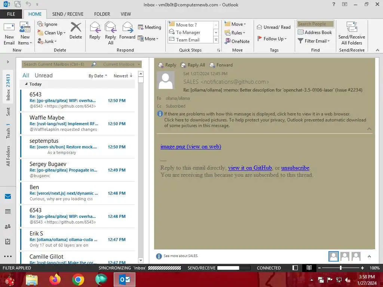Open image.png (view on web) link
This screenshot has height=287, width=383.
(x=191, y=146)
